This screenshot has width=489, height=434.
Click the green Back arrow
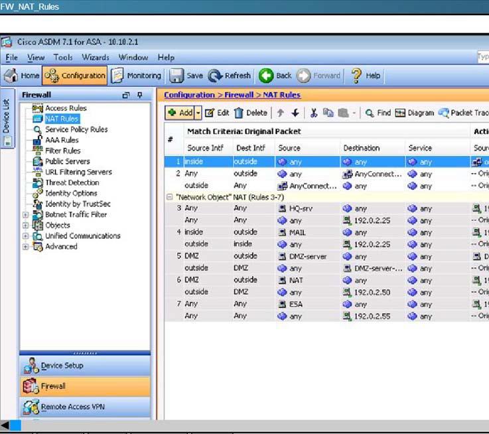266,76
